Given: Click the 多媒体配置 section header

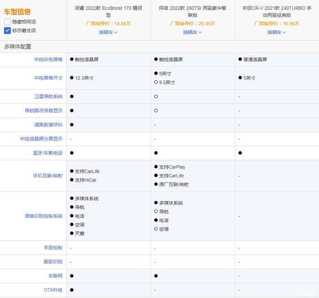Looking at the screenshot, I should tap(17, 46).
